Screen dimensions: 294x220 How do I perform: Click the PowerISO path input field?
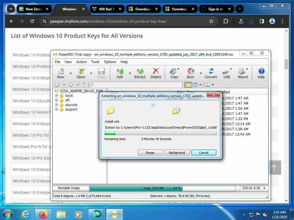136,85
